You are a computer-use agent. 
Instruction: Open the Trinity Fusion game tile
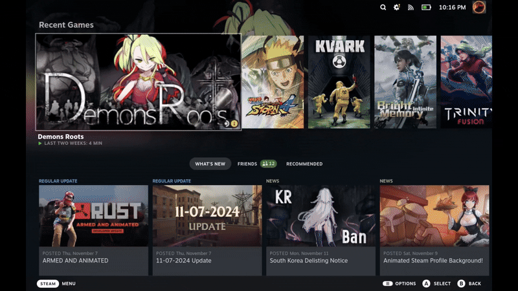466,82
